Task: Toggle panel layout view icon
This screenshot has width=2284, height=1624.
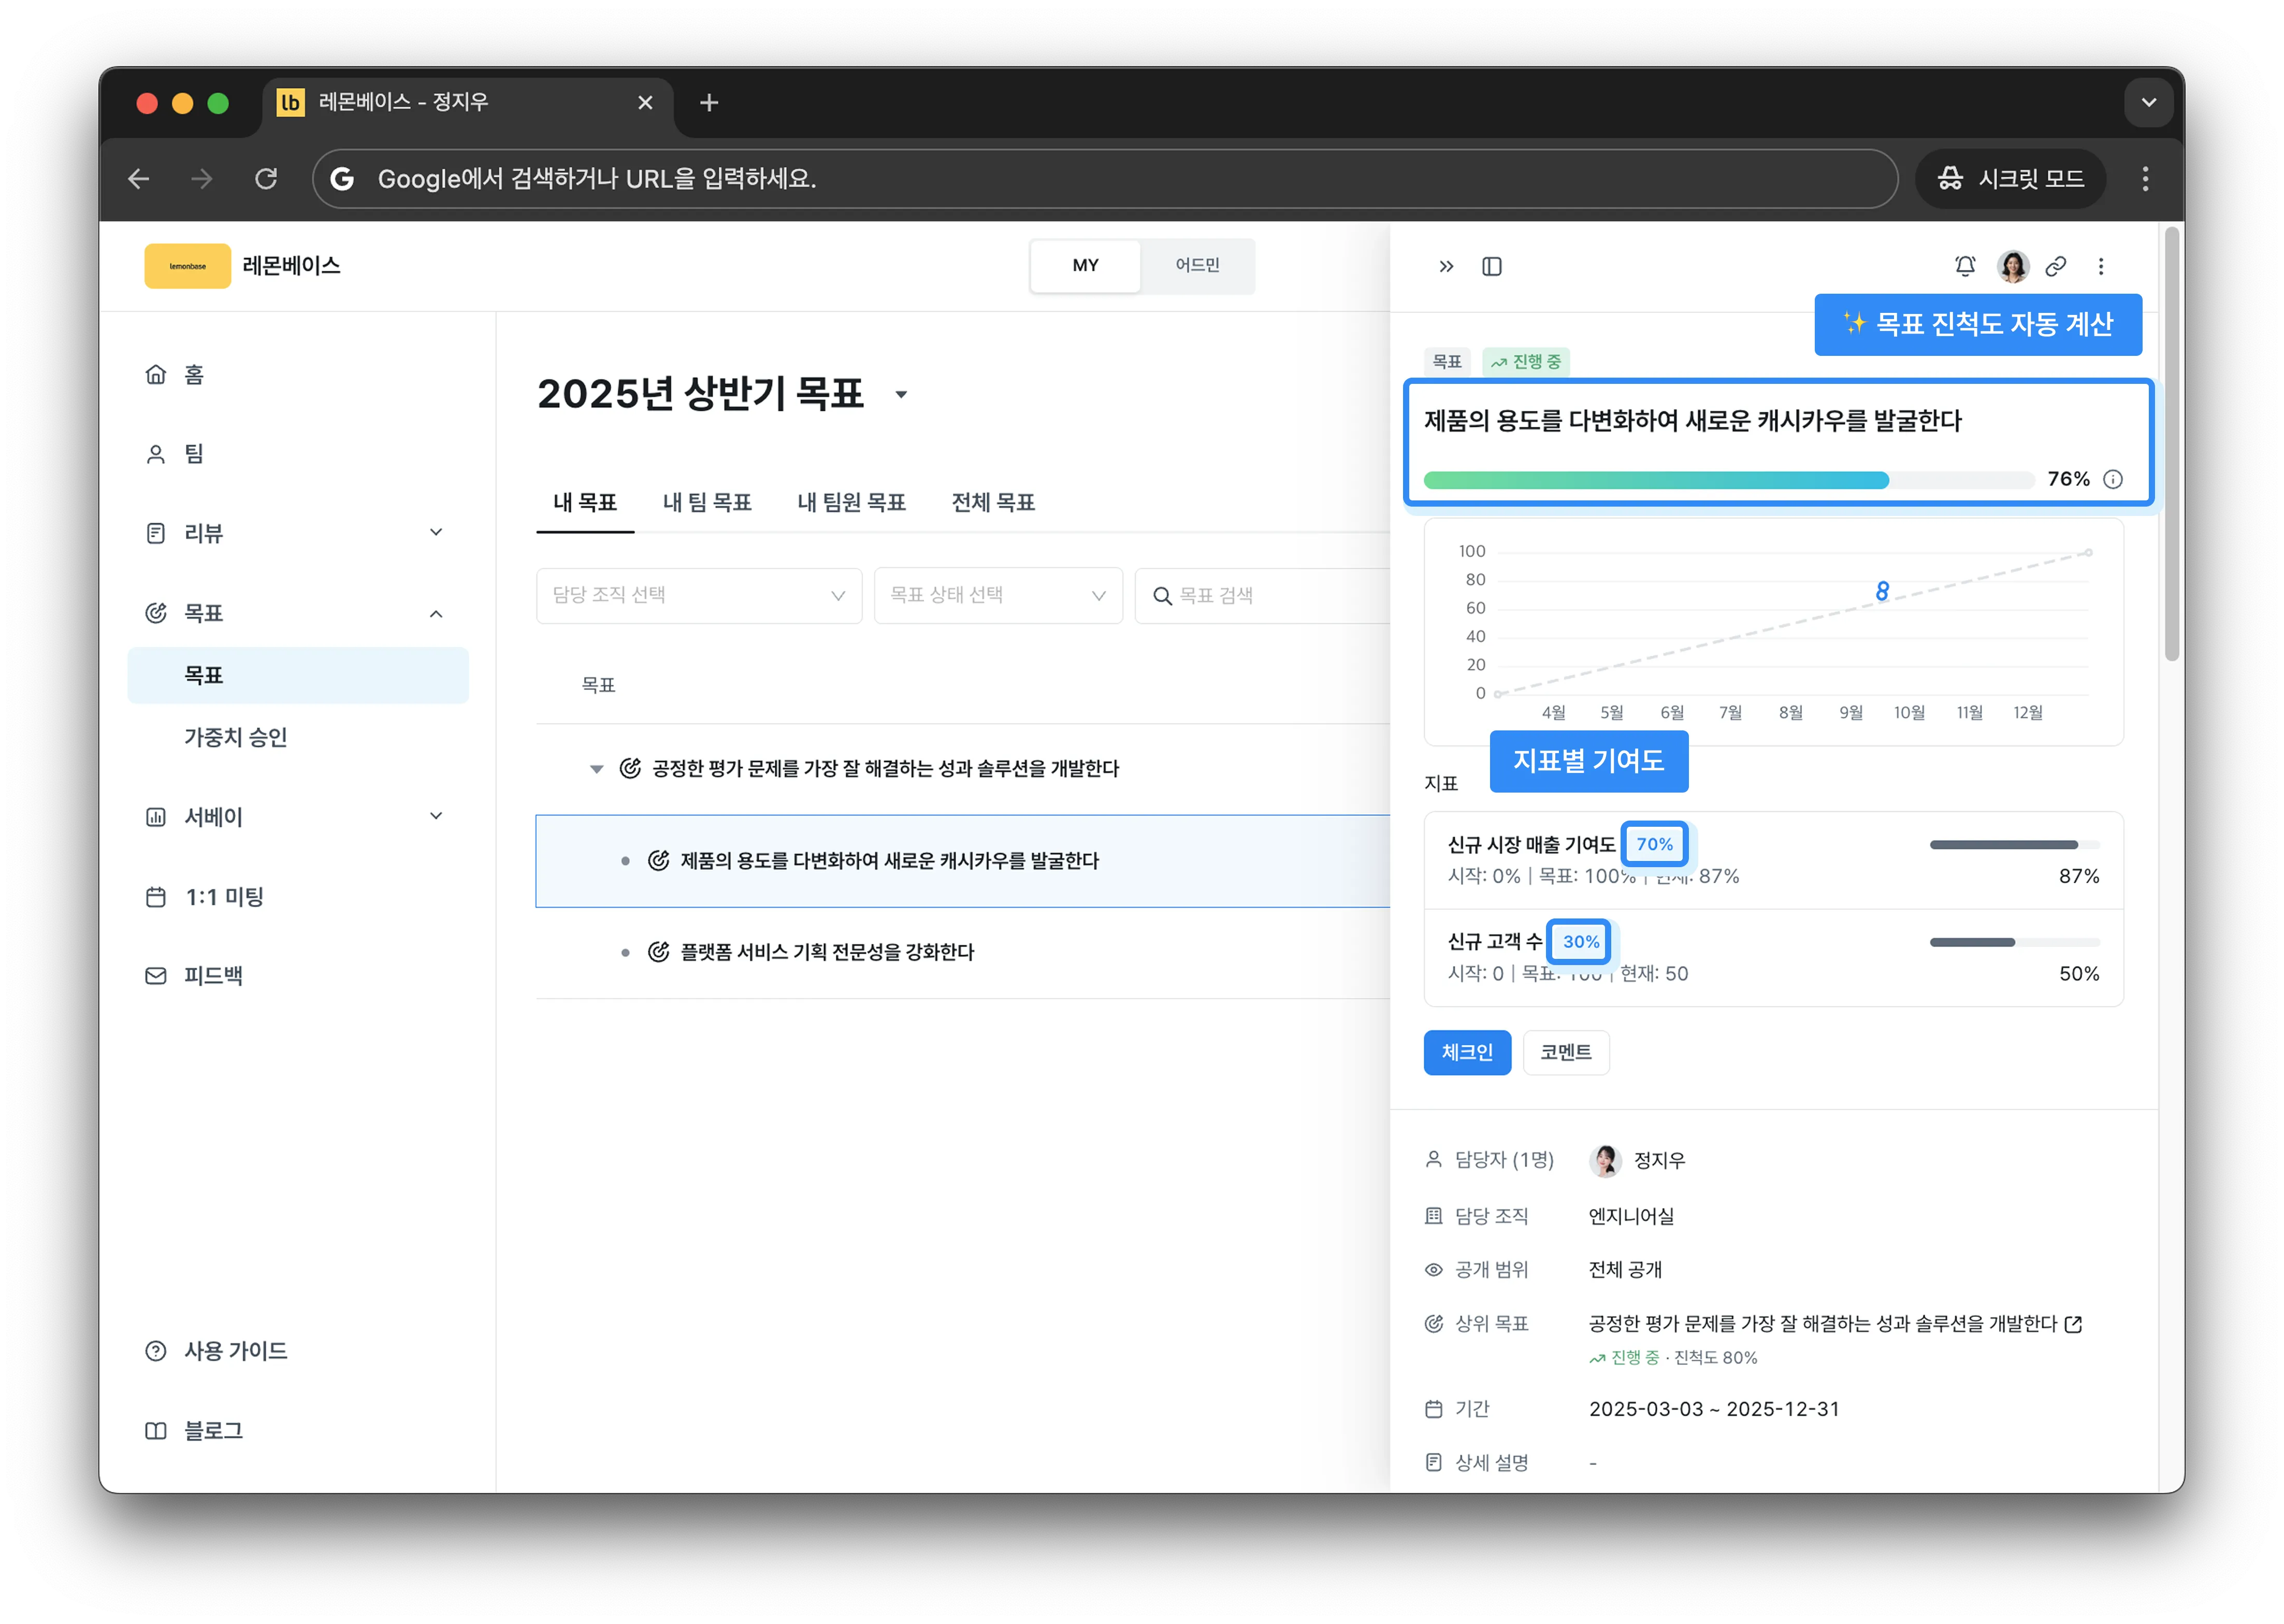Action: 1492,266
